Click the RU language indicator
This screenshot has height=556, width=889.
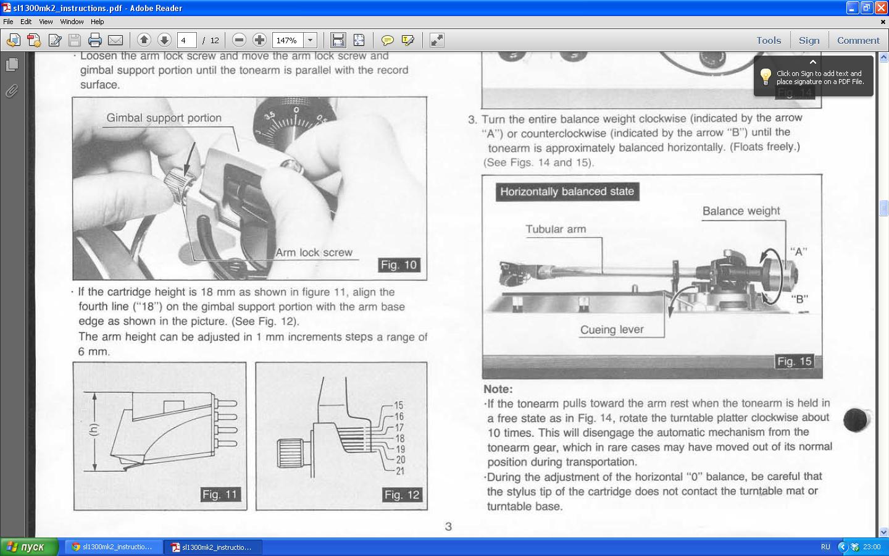pyautogui.click(x=825, y=547)
